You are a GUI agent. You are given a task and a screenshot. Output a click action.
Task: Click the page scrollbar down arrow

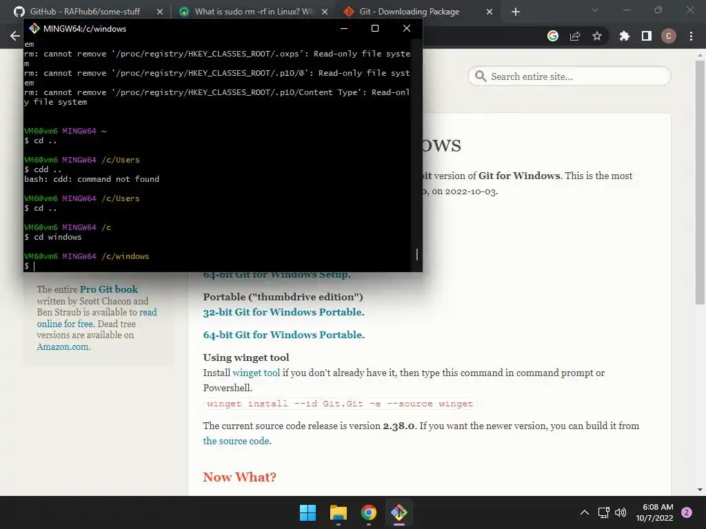point(700,490)
